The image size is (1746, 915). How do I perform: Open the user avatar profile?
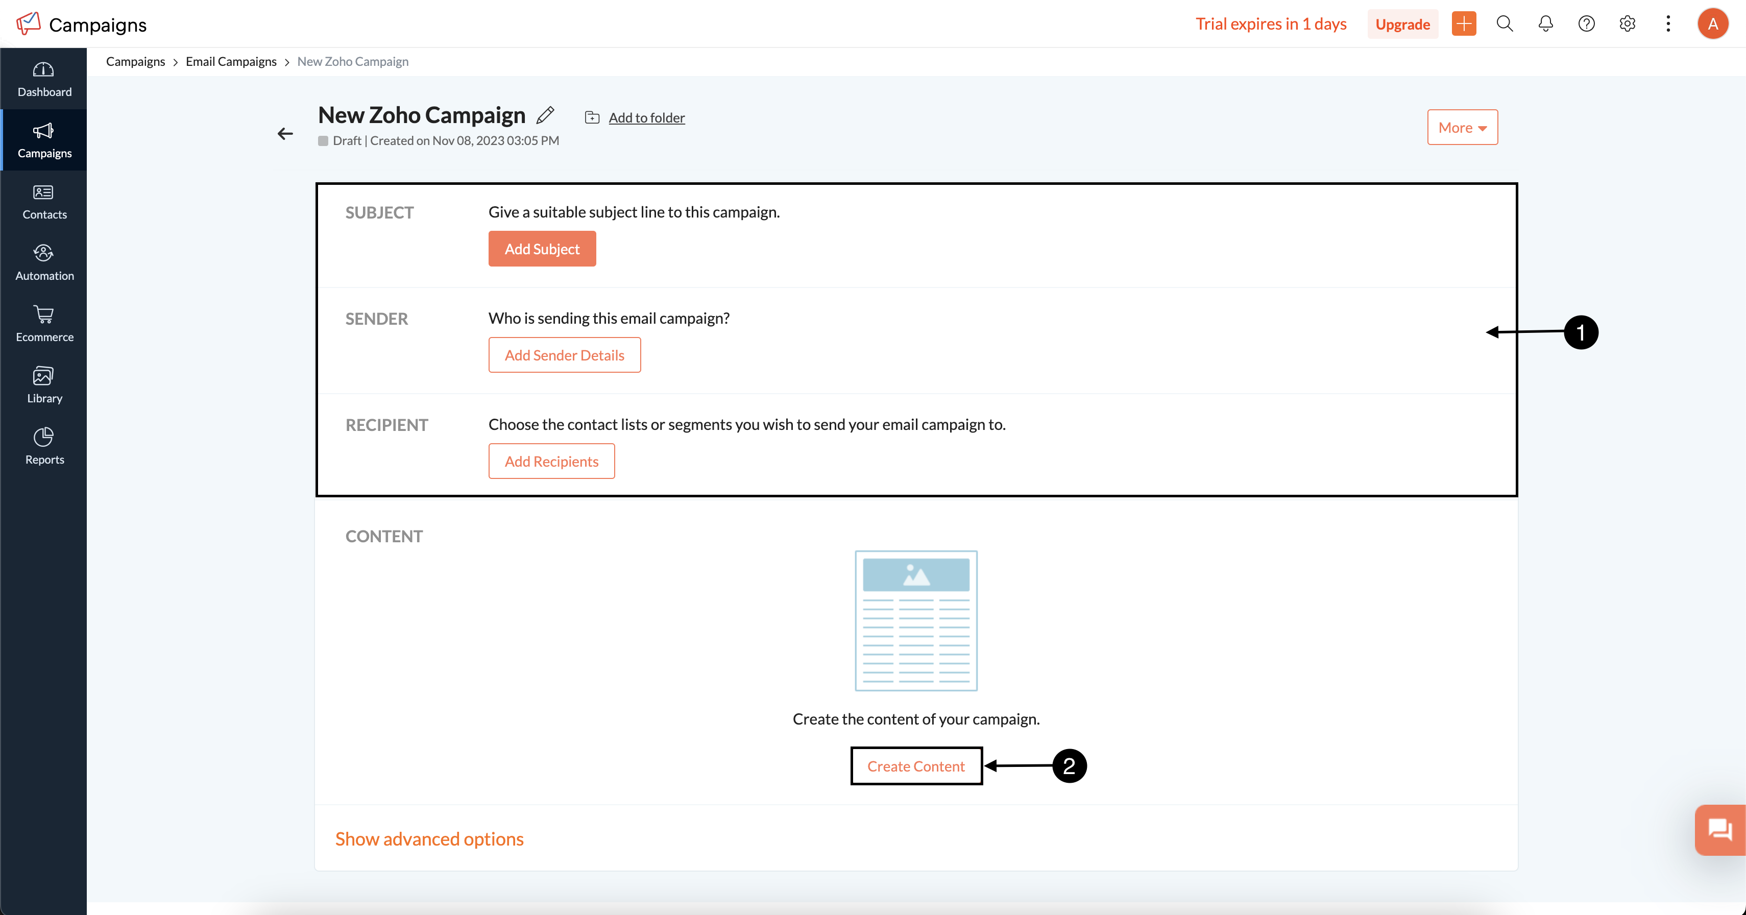pyautogui.click(x=1713, y=23)
